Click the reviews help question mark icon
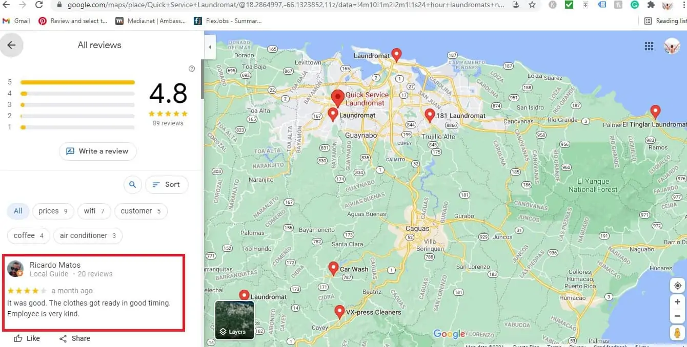 192,69
